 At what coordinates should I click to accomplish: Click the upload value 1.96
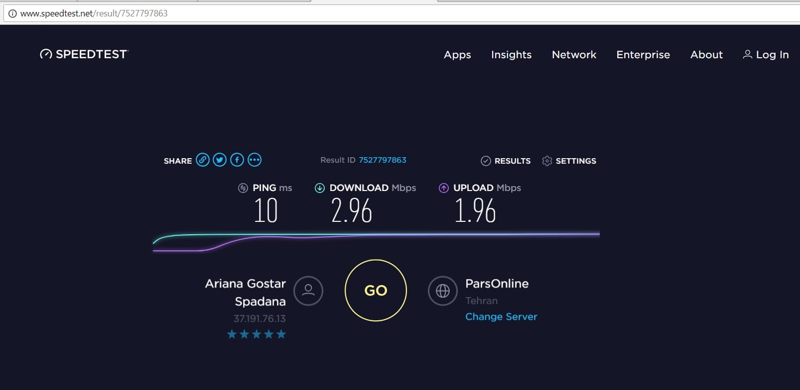475,210
